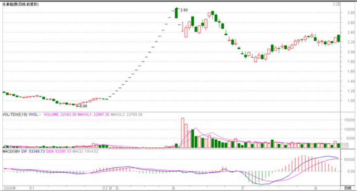This screenshot has width=357, height=191.
Task: Select the green candlestick at the 2.90 high
Action: (x=176, y=13)
